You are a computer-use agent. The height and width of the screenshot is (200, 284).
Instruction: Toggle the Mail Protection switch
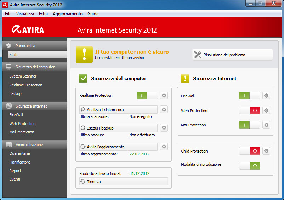250,125
